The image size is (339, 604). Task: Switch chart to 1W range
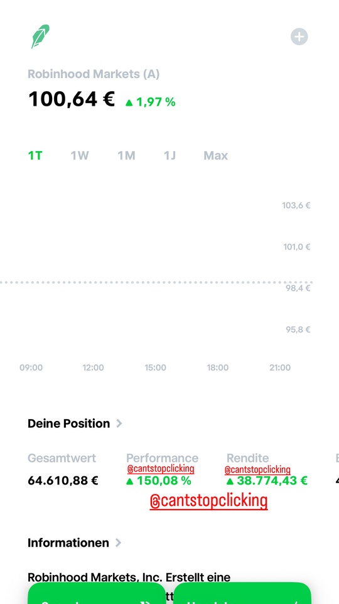(x=80, y=155)
